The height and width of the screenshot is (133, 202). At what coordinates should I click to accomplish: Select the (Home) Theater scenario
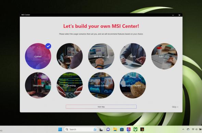pyautogui.click(x=133, y=85)
